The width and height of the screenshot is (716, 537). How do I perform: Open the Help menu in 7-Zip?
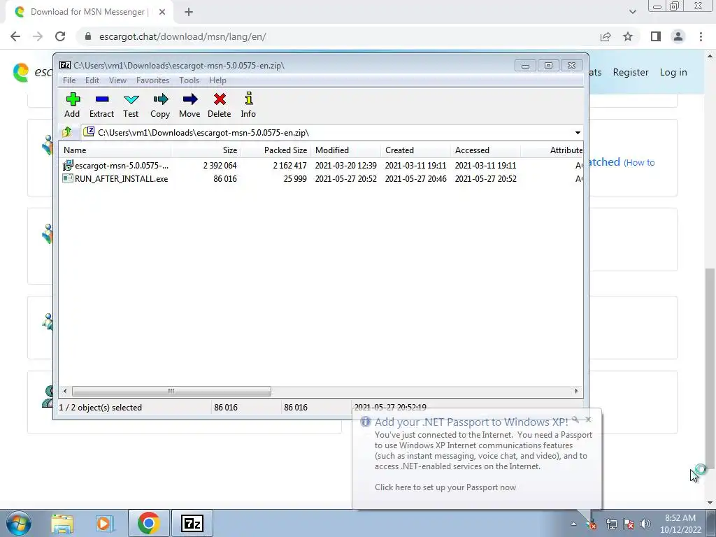[217, 80]
